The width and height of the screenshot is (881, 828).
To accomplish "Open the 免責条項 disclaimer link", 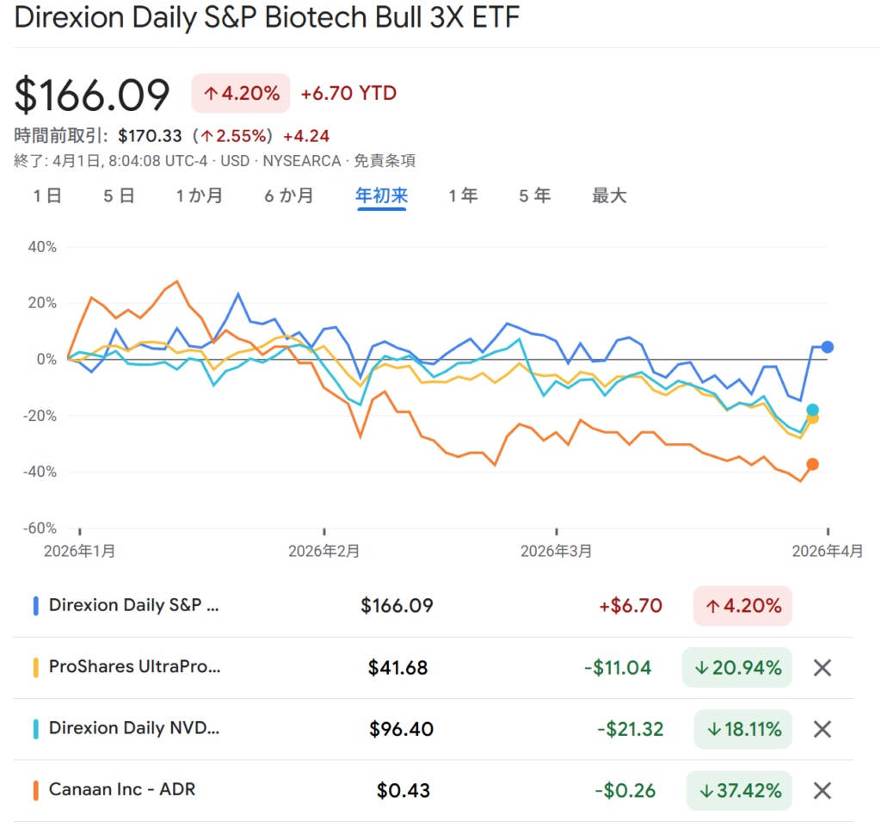I will tap(388, 161).
